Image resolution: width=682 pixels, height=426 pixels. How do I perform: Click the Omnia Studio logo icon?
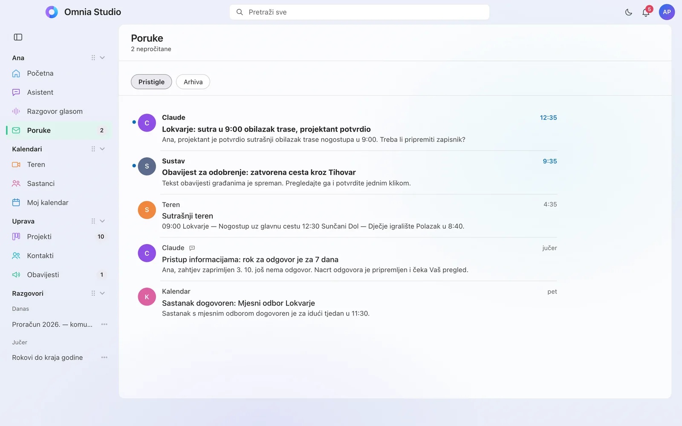click(52, 12)
